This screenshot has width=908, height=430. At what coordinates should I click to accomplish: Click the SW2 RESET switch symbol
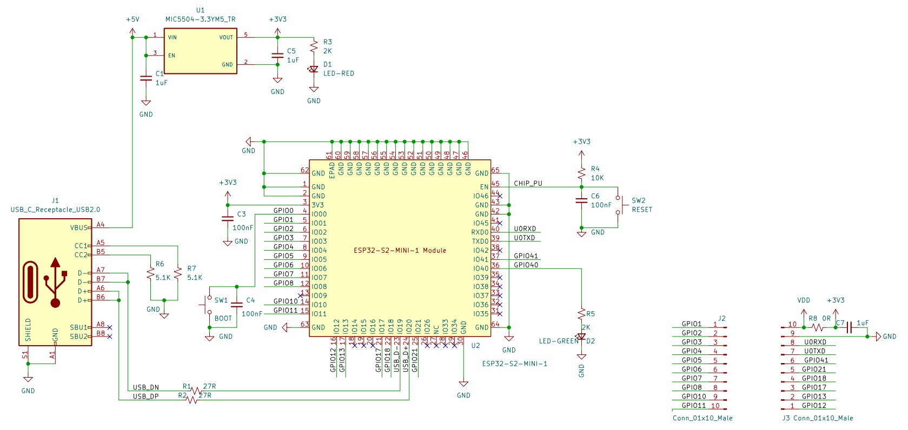(619, 205)
